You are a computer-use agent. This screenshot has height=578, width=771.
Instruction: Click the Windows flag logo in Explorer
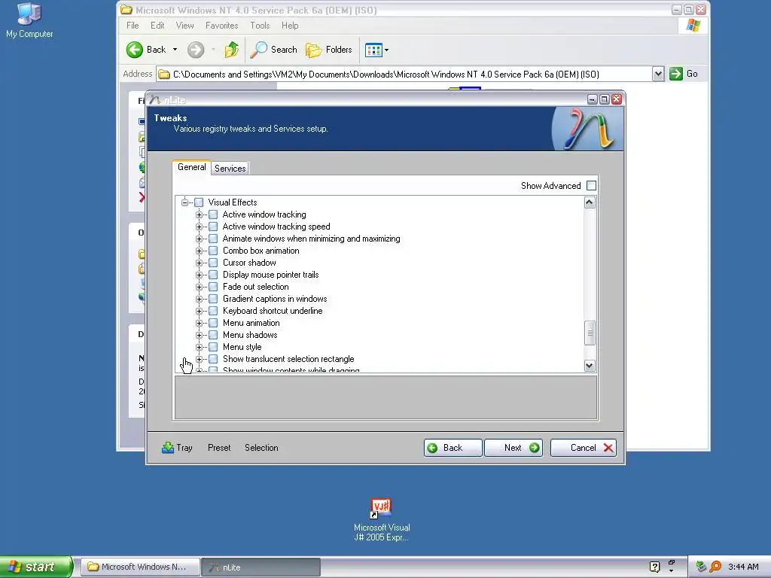coord(693,25)
